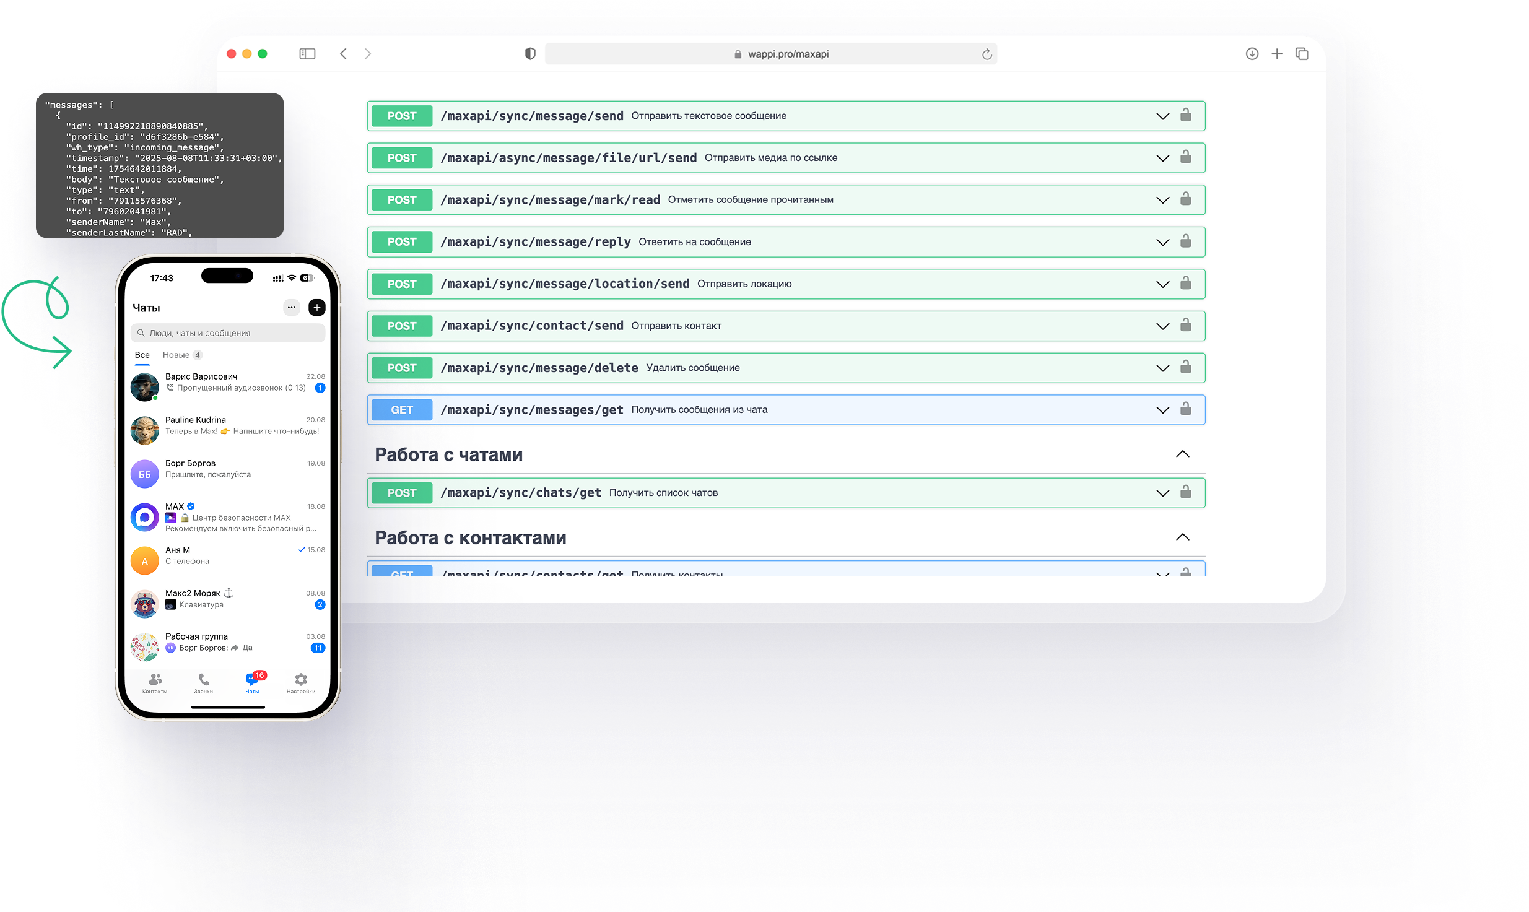Click the privacy shield icon
The image size is (1529, 912).
(530, 54)
